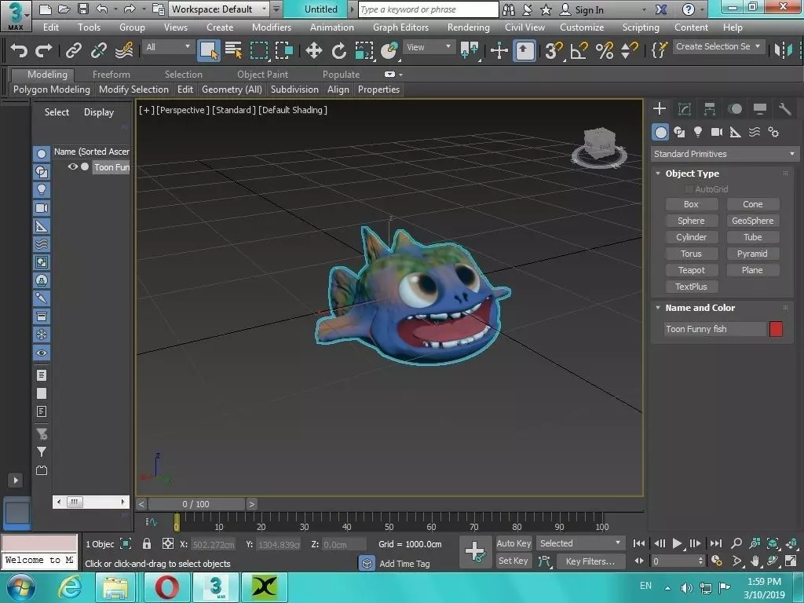Image resolution: width=804 pixels, height=603 pixels.
Task: Toggle Percent Snap
Action: pos(605,50)
